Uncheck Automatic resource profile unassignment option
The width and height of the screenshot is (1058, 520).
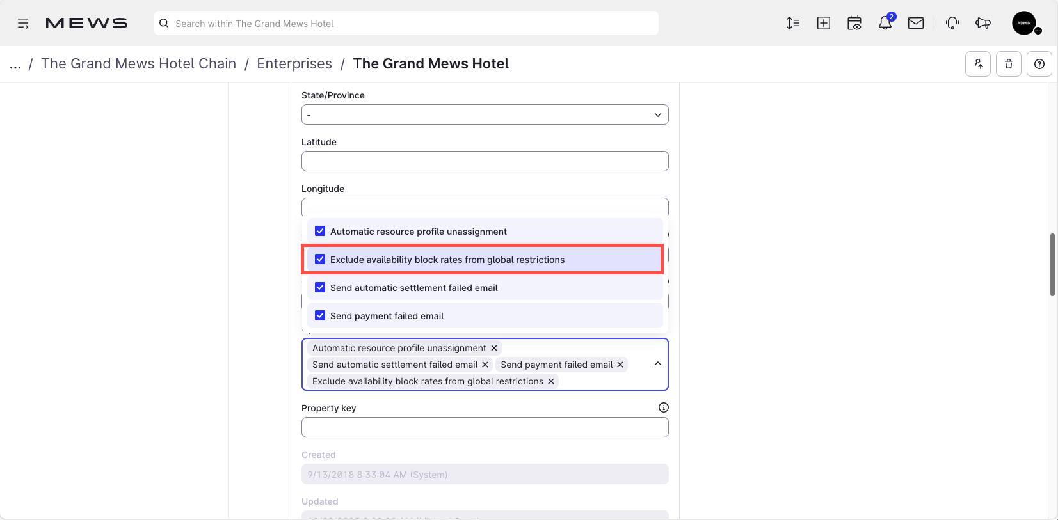320,232
